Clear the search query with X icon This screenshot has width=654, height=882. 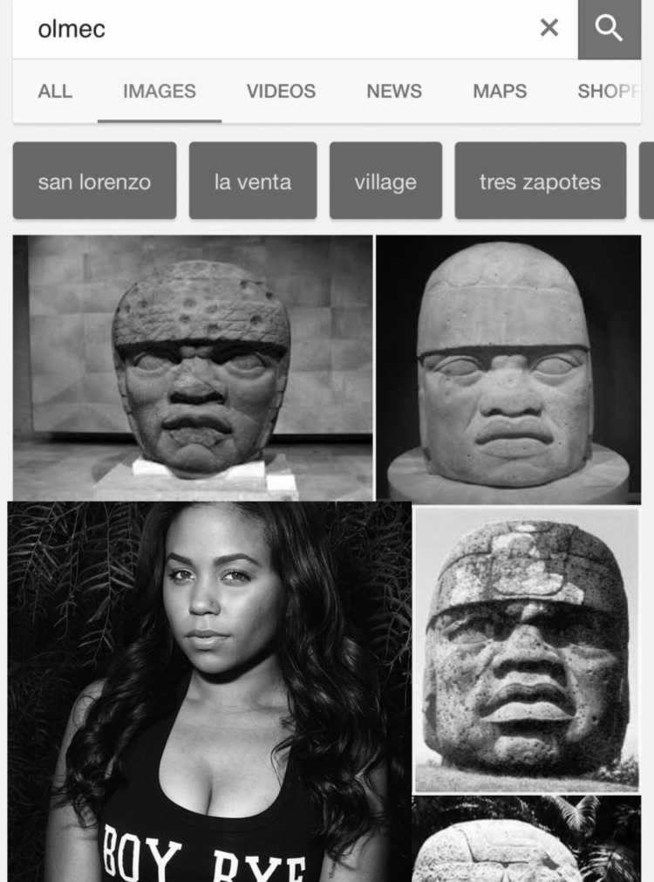pyautogui.click(x=548, y=28)
